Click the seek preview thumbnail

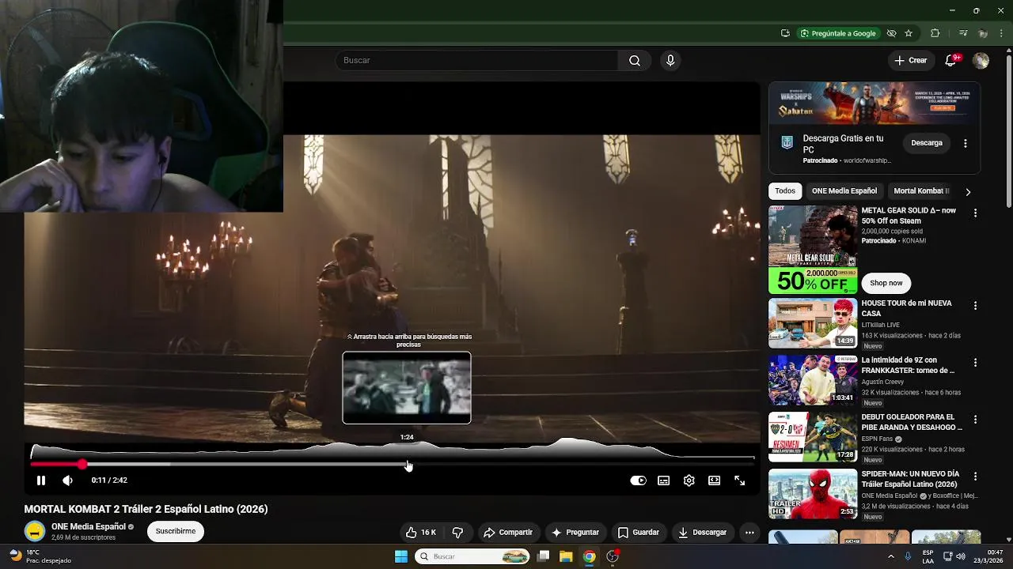tap(407, 388)
